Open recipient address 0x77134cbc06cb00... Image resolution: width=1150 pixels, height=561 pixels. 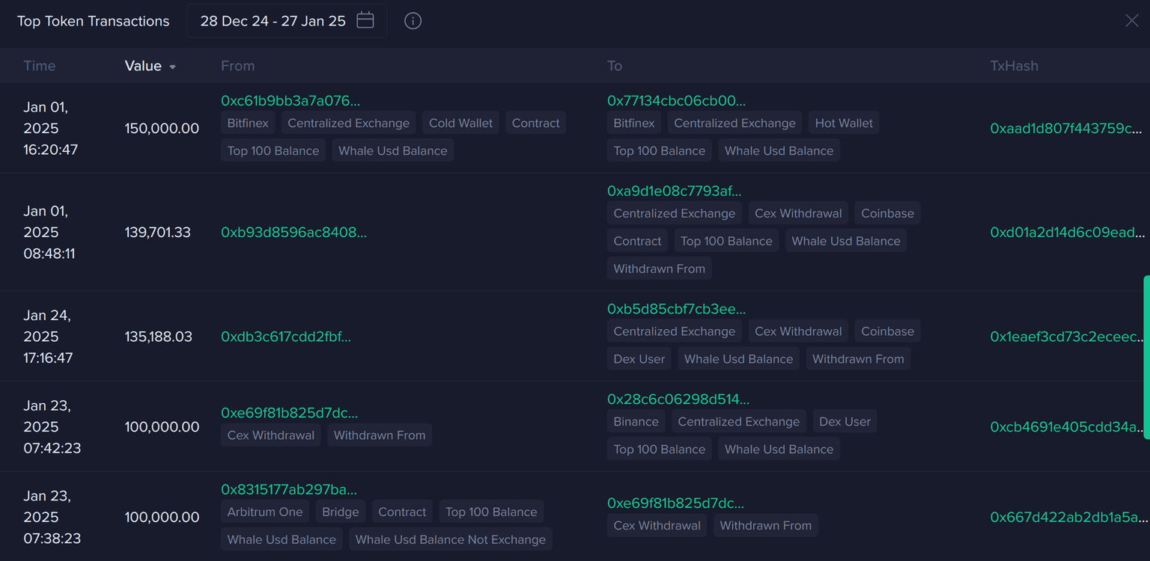[676, 101]
